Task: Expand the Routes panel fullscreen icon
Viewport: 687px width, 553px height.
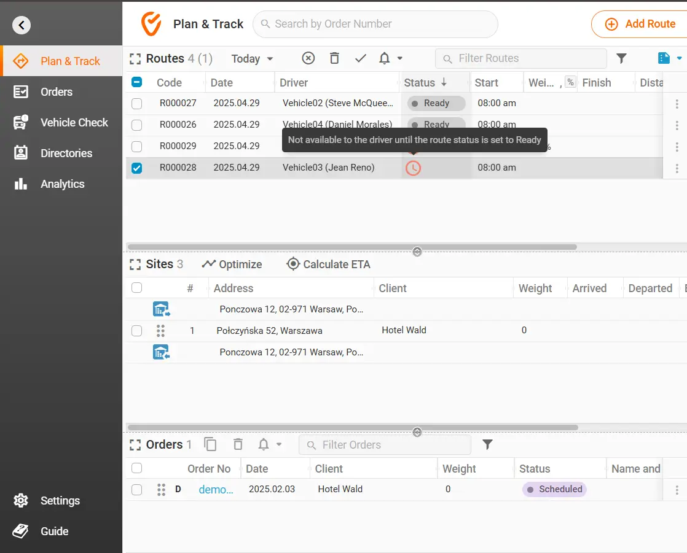Action: [135, 59]
